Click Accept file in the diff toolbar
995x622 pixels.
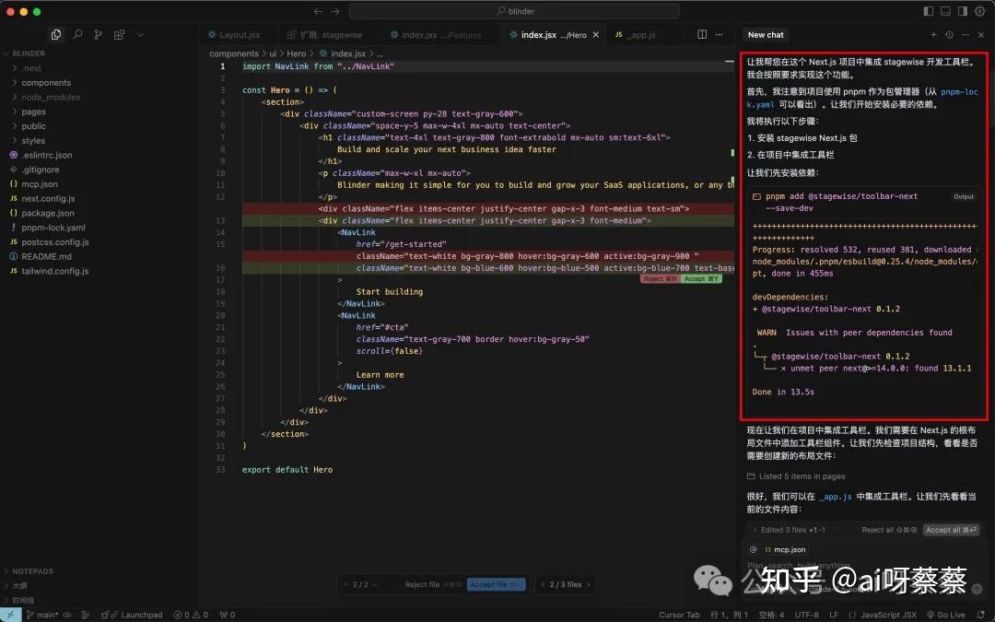497,584
